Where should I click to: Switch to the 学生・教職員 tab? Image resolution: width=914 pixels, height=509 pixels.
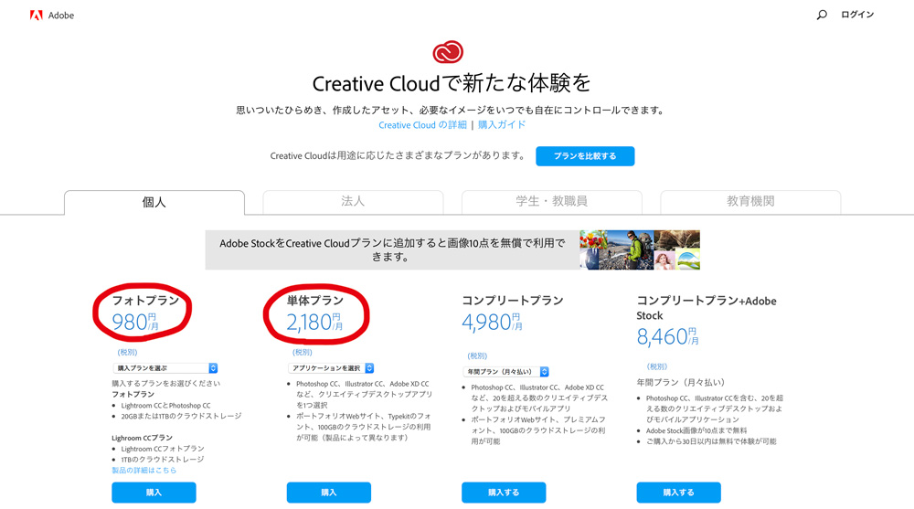tap(551, 202)
